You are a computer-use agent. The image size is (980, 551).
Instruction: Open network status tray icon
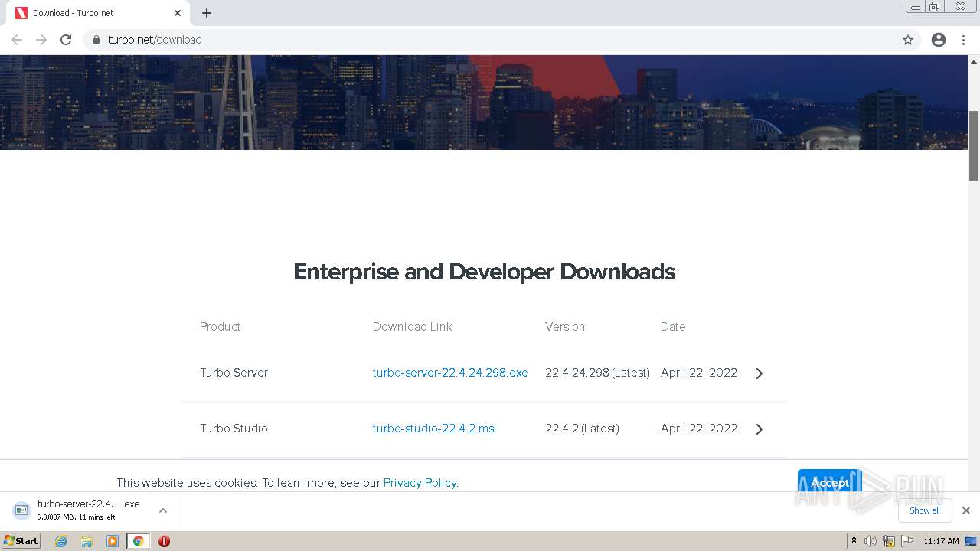(x=889, y=541)
